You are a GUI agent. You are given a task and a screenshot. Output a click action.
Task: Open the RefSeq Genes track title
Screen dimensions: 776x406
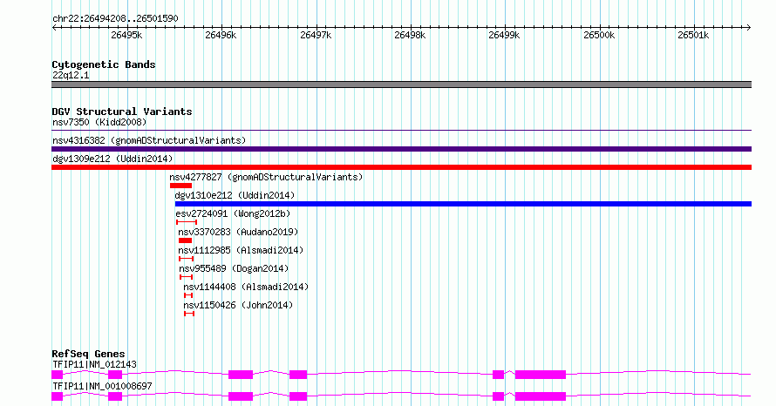pos(89,354)
